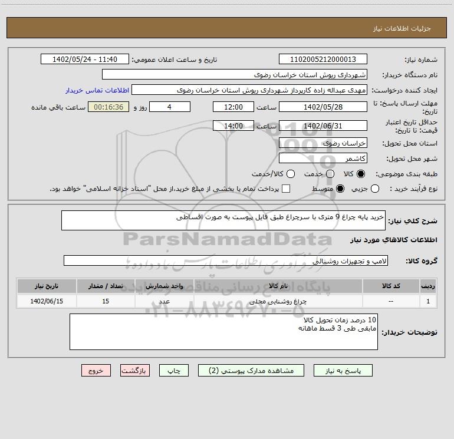This screenshot has height=439, width=454.
Task: Click the واحد شمارش column header
Action: coord(164,286)
